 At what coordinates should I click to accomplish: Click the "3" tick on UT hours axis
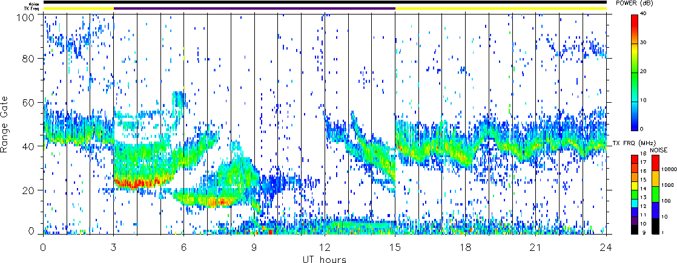(x=114, y=247)
